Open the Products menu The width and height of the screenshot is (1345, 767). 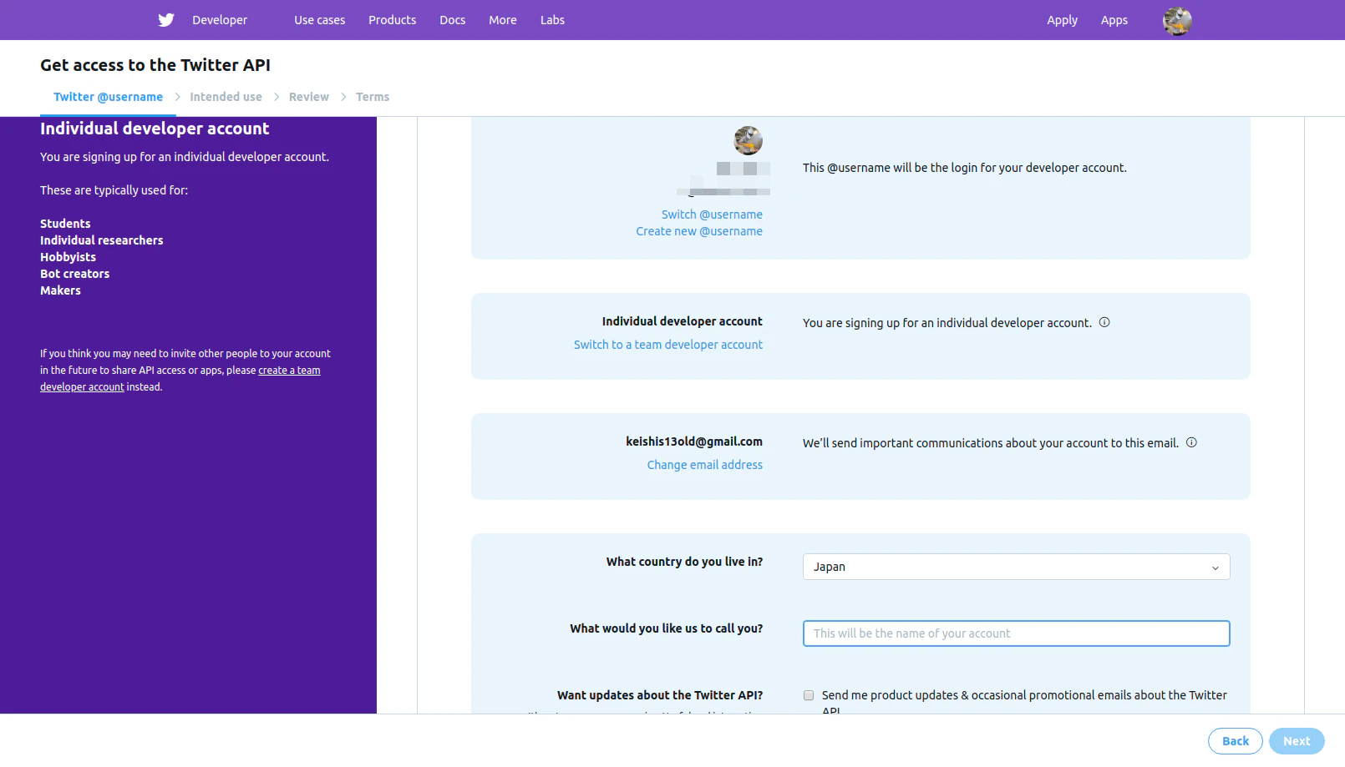(392, 20)
